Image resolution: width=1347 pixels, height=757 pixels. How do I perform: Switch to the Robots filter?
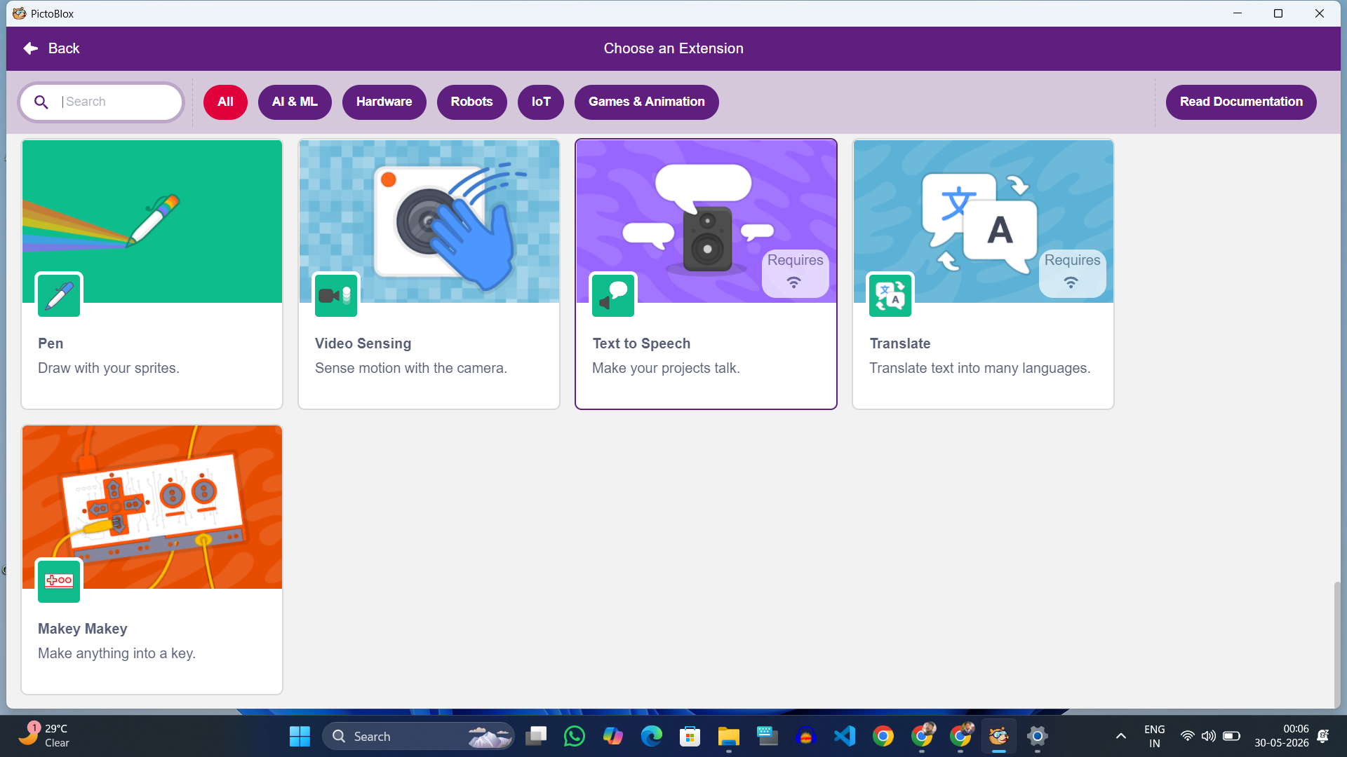click(x=471, y=102)
